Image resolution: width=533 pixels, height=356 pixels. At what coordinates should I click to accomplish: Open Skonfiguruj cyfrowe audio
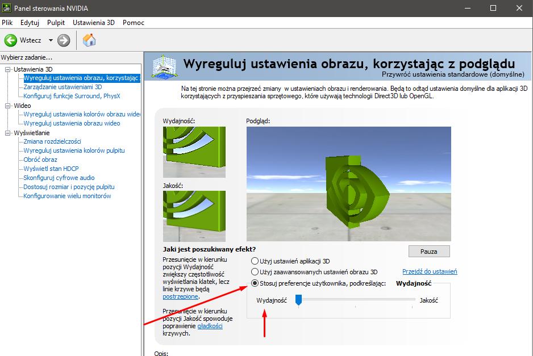59,178
